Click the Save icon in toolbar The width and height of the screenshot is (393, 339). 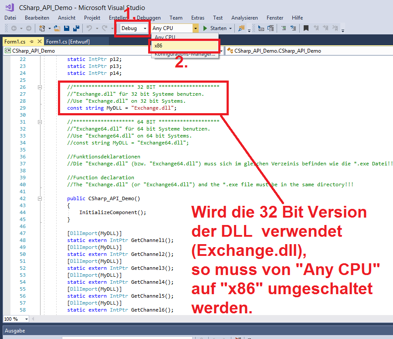click(x=67, y=28)
